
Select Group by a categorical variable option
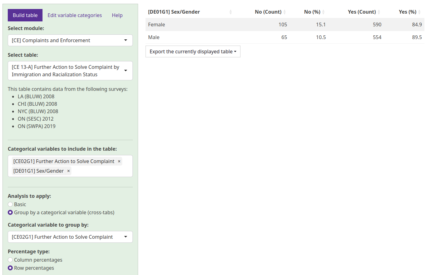click(x=10, y=212)
